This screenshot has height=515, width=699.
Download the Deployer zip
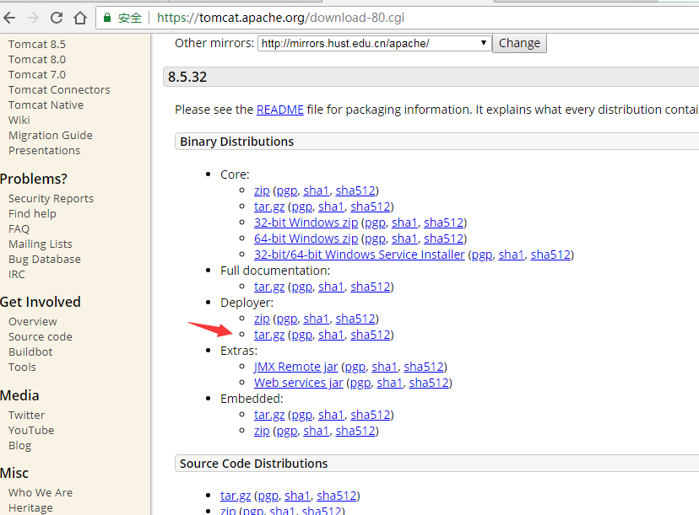262,319
